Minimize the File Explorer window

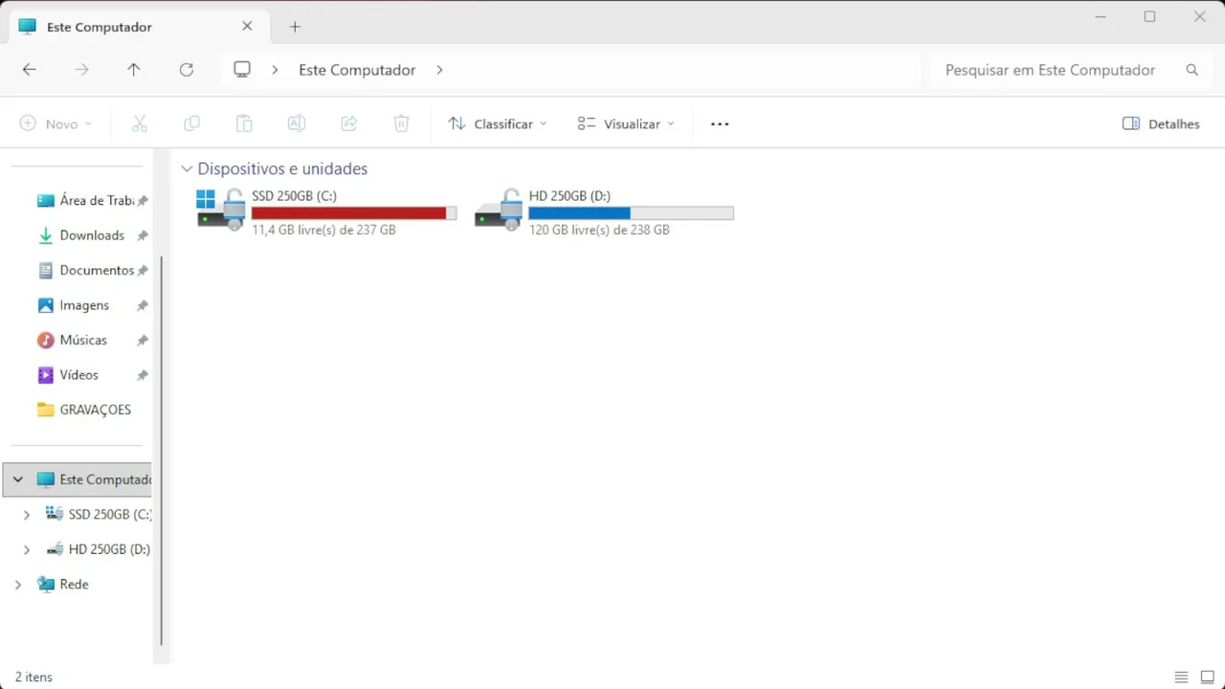click(1101, 16)
